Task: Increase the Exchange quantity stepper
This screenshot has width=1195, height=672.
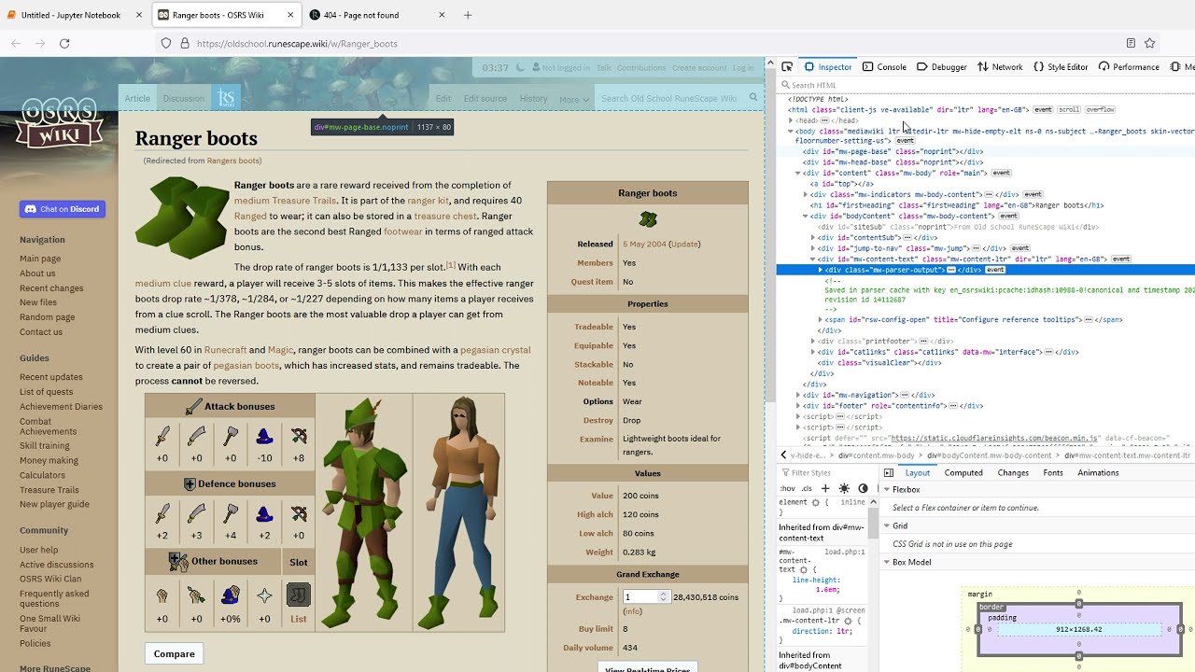Action: click(664, 594)
